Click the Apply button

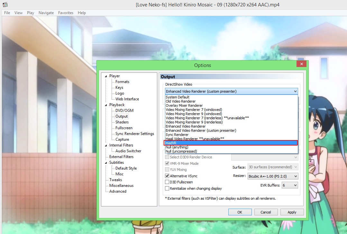[292, 212]
